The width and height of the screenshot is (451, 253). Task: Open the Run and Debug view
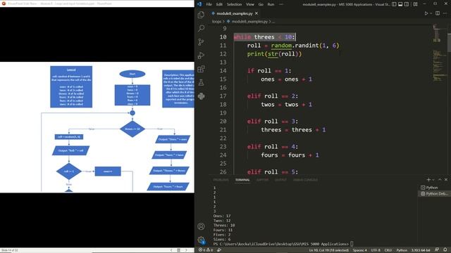[x=201, y=56]
